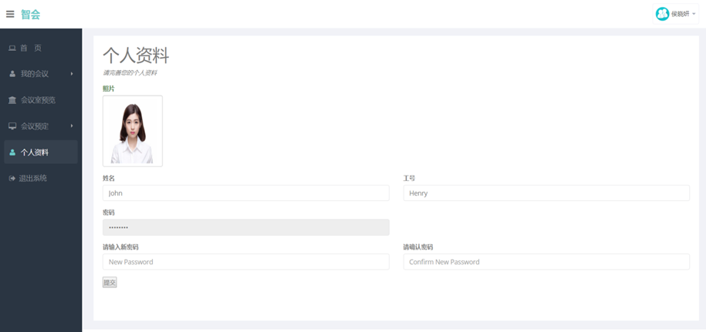Click the monitor icon beside 会议预定
706x332 pixels.
(x=12, y=126)
